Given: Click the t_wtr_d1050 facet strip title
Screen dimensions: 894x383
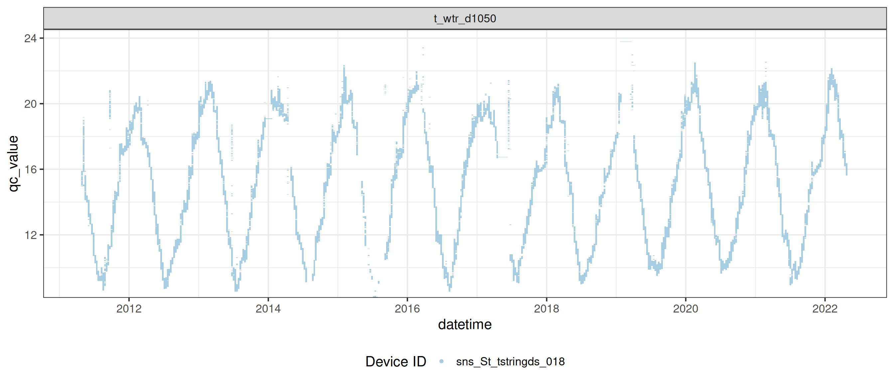Looking at the screenshot, I should point(465,18).
